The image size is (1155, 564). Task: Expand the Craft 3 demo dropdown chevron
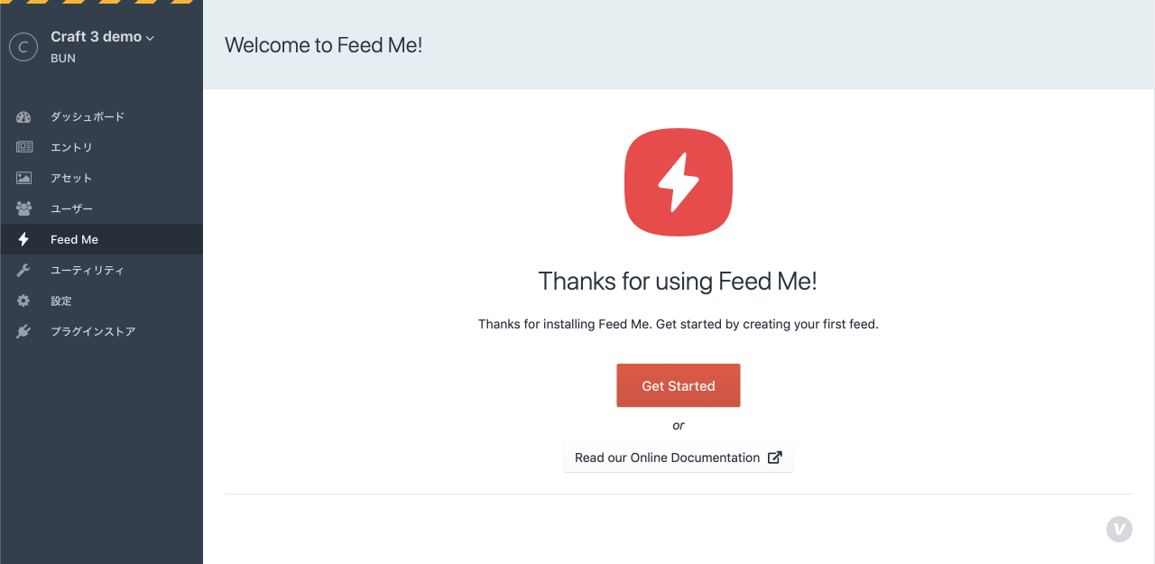tap(151, 38)
